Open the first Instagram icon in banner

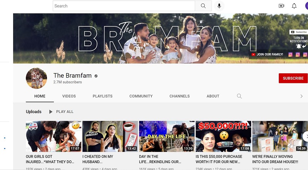tap(290, 54)
